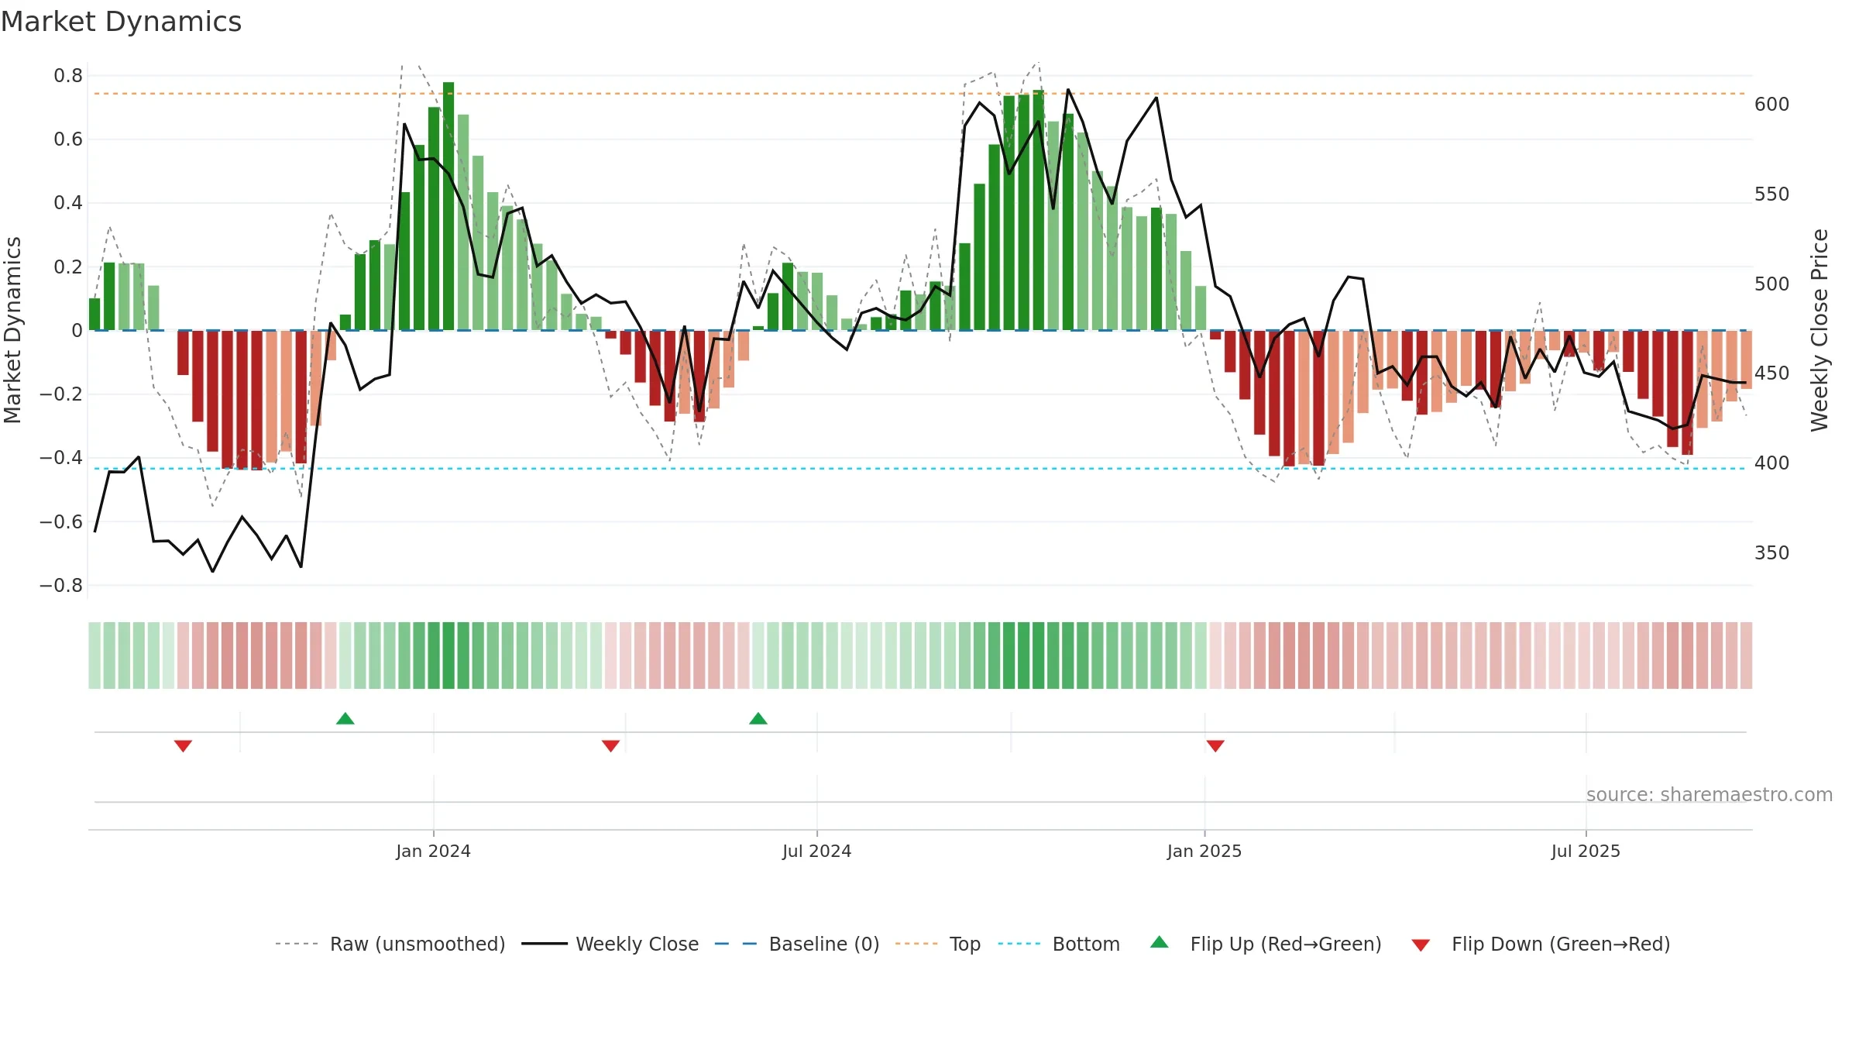
Task: Click the red triangle icon in legend
Action: 1421,945
